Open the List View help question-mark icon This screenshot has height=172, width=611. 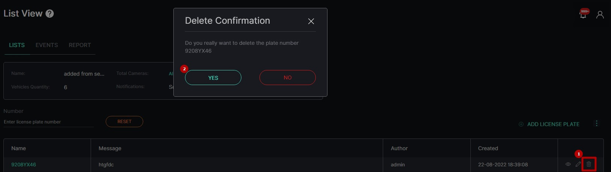50,14
